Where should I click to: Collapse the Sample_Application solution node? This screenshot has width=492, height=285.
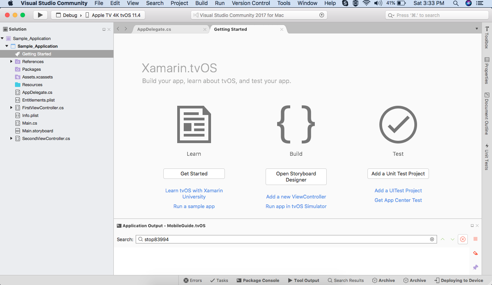[3, 38]
